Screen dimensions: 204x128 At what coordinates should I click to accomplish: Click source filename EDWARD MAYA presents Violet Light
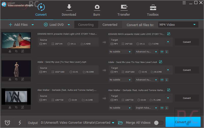click(x=67, y=34)
